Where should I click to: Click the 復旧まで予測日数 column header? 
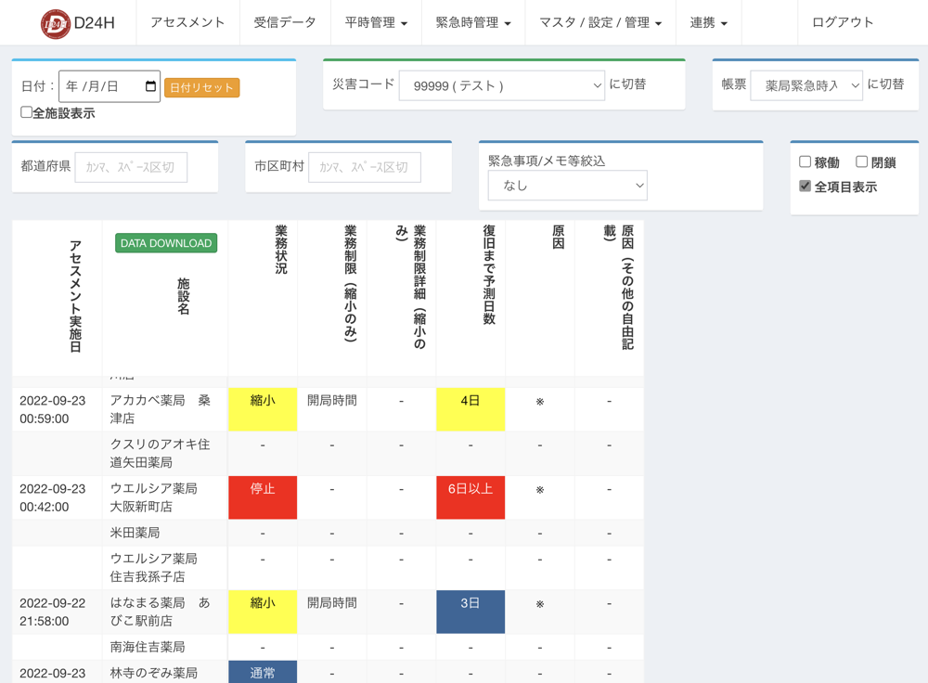[x=489, y=275]
